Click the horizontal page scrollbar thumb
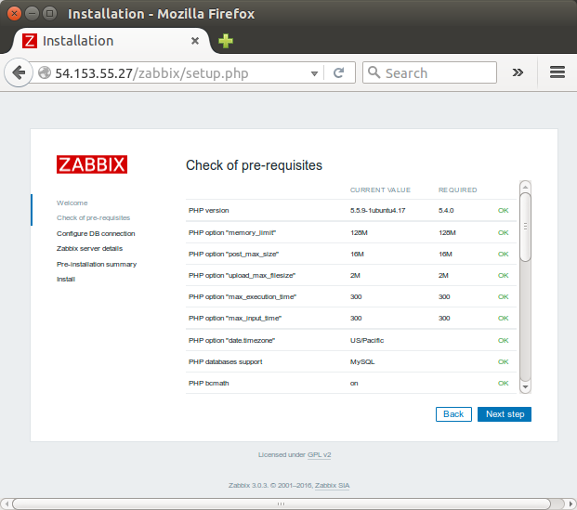 [282, 503]
